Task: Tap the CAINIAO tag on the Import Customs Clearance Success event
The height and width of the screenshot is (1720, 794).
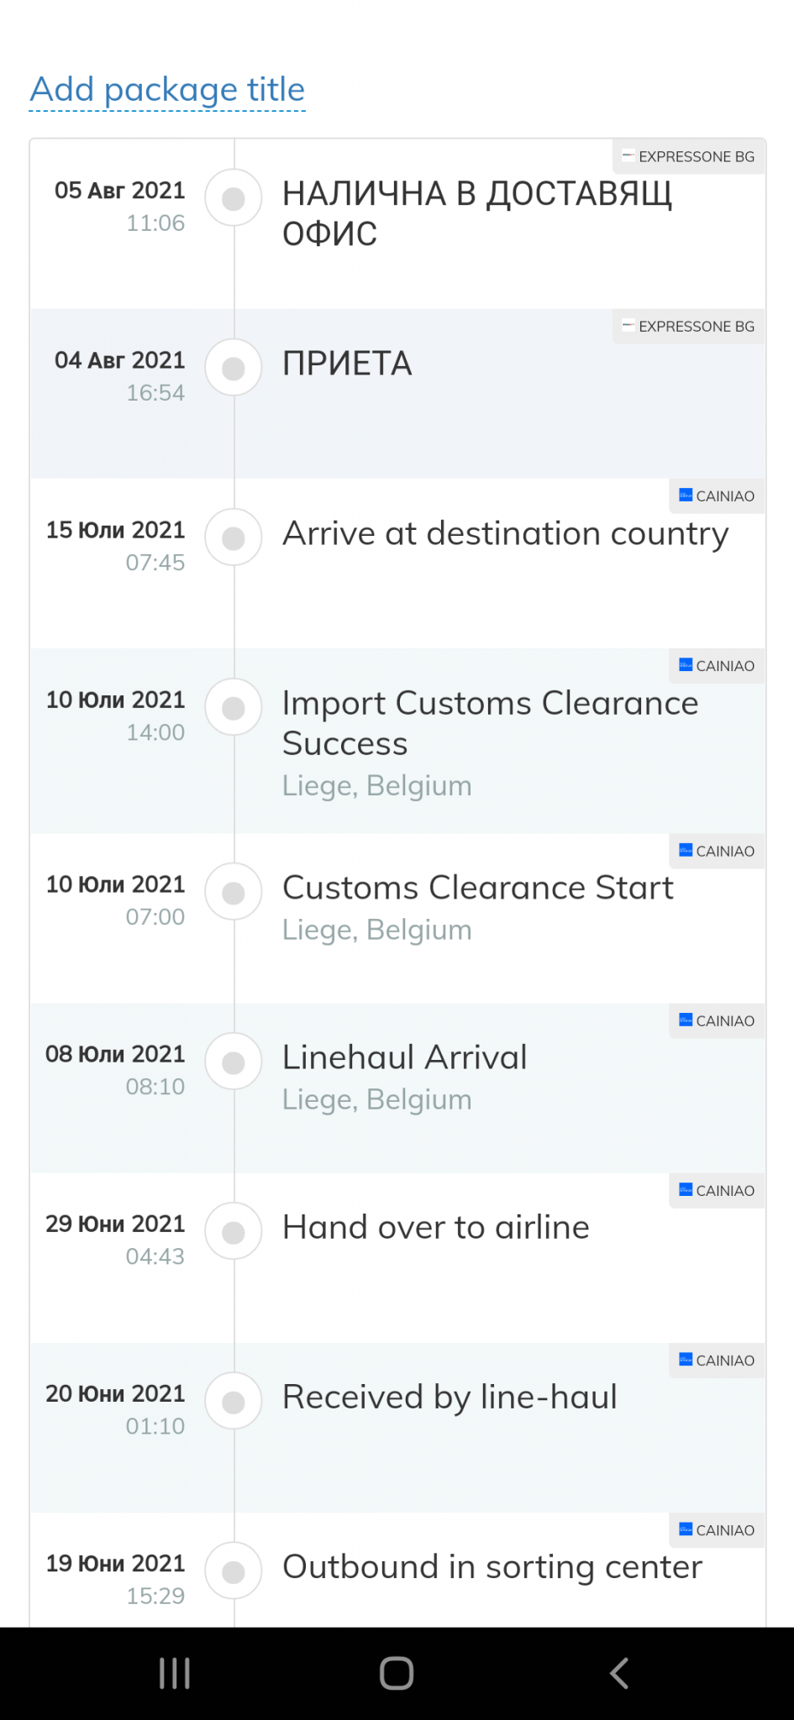Action: [717, 666]
